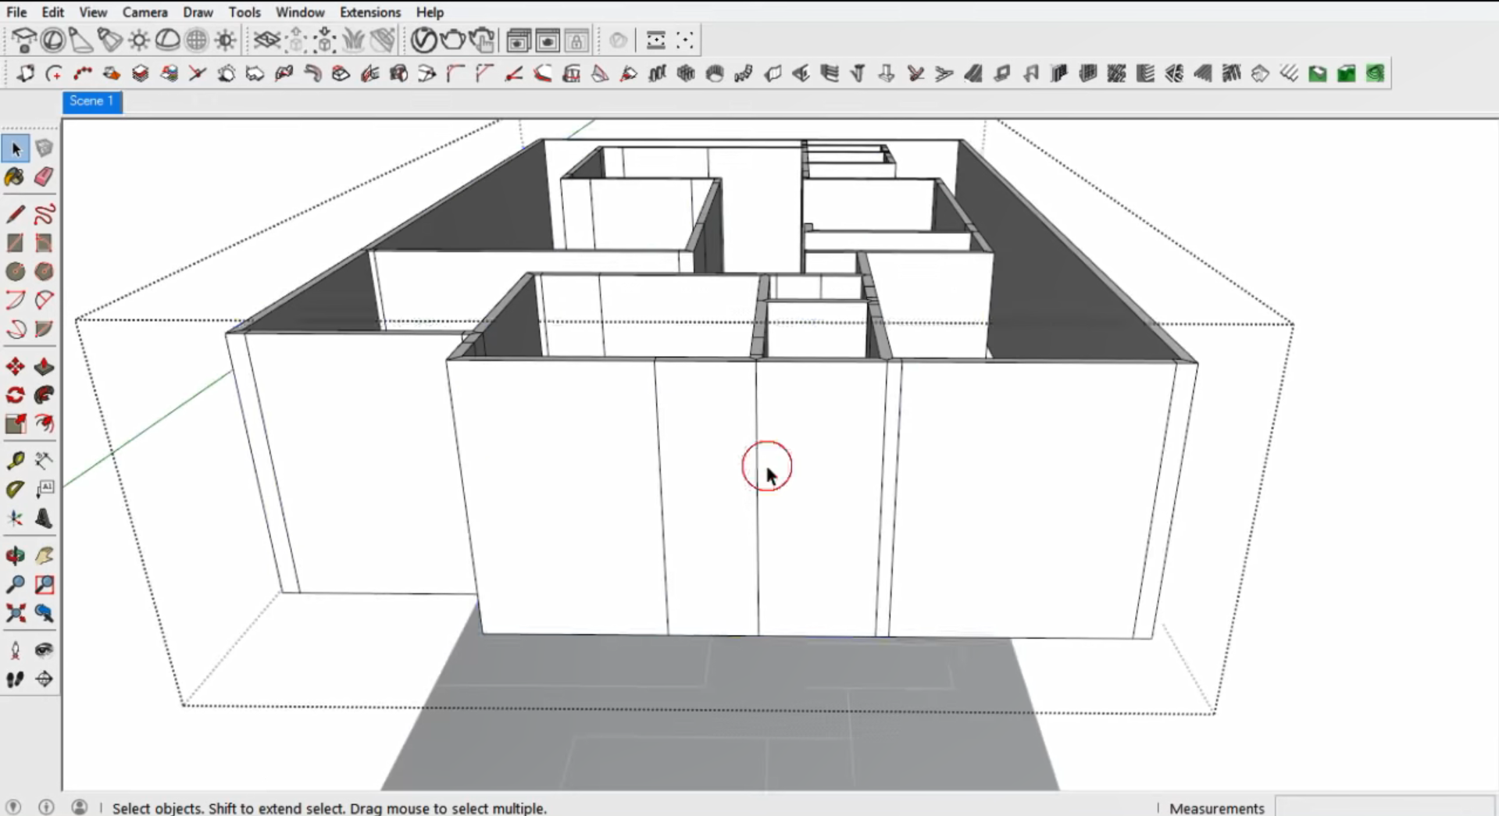Import a V-Ray proxy object
This screenshot has width=1499, height=816.
click(x=325, y=40)
